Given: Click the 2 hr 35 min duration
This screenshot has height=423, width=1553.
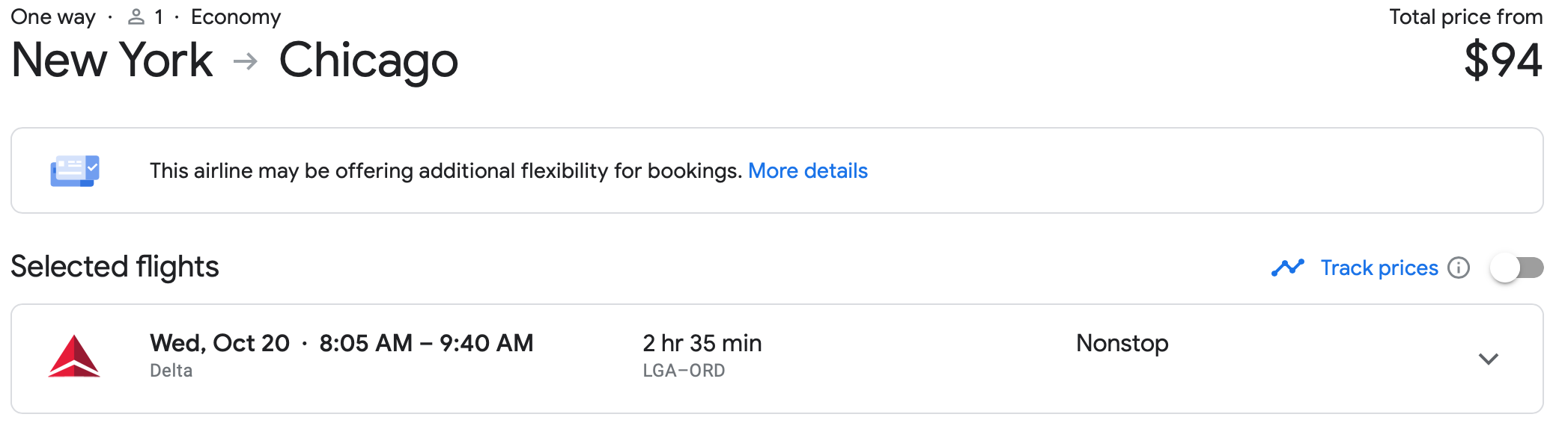Looking at the screenshot, I should (702, 343).
